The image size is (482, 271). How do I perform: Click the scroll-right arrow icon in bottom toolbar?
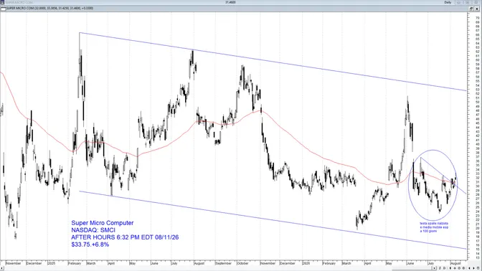473,268
